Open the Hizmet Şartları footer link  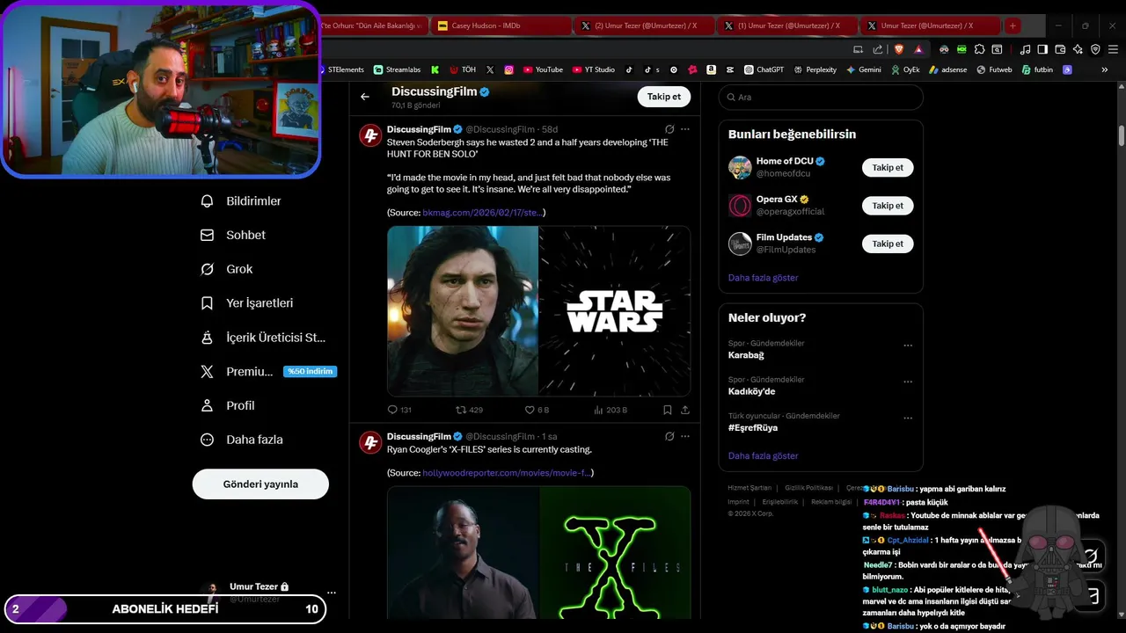click(749, 488)
